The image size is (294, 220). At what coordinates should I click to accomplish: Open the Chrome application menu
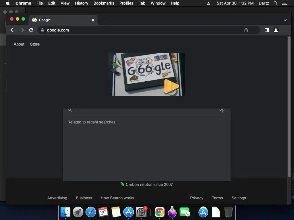point(23,3)
